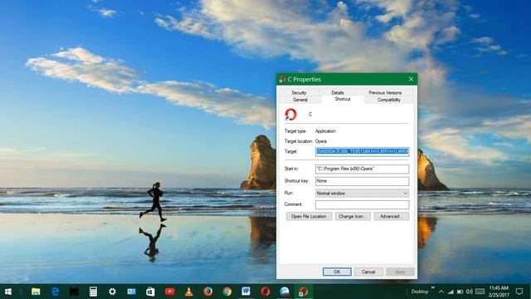This screenshot has width=531, height=299.
Task: Open Settings gear on the taskbar
Action: (x=112, y=292)
